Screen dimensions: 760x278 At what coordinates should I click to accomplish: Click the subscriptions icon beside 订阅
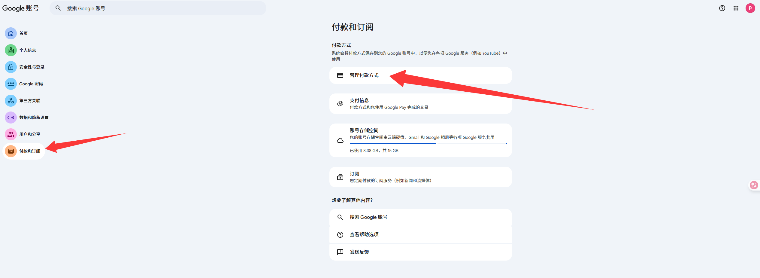click(340, 177)
